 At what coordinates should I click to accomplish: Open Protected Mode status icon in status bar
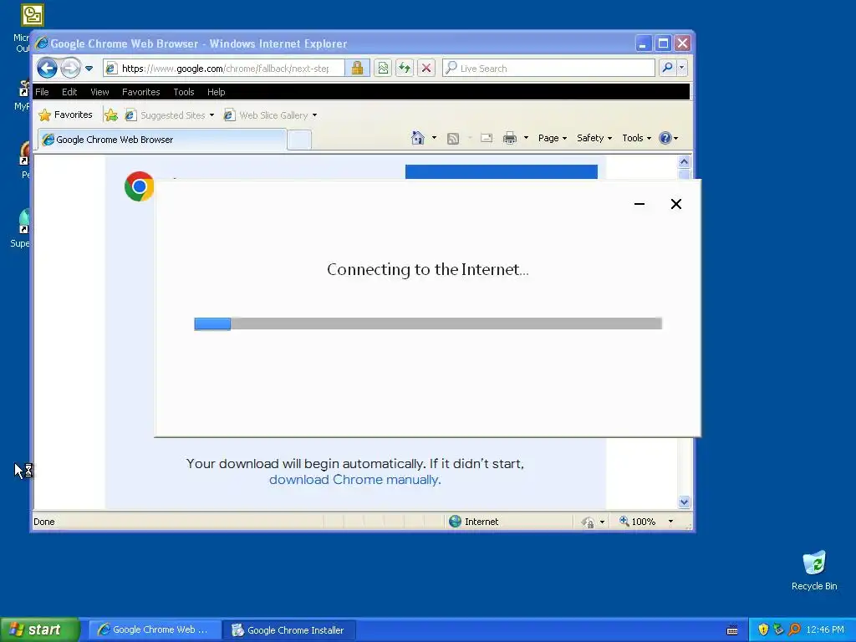tap(588, 522)
